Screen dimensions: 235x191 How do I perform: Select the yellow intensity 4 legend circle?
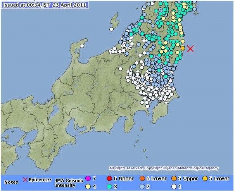(88, 186)
